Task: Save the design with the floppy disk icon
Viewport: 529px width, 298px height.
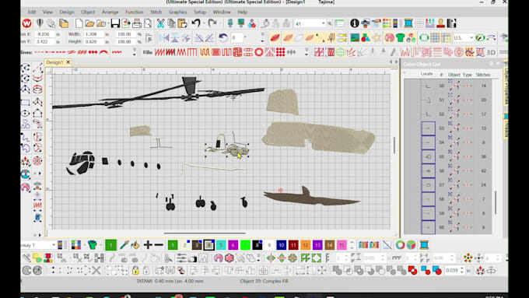Action: pyautogui.click(x=115, y=23)
